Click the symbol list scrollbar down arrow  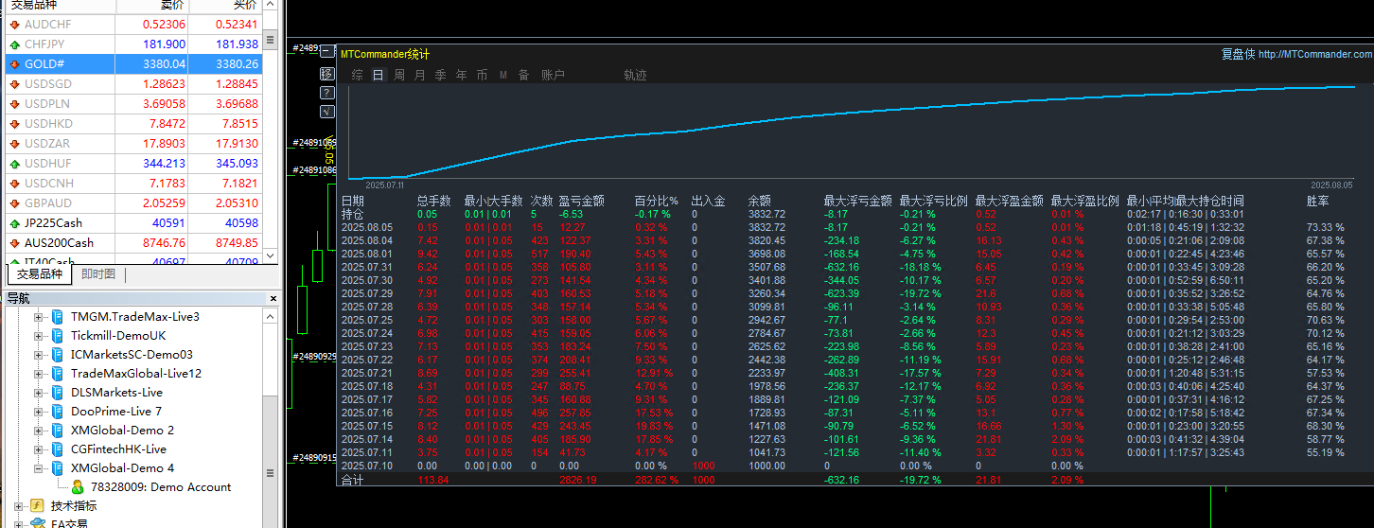(x=271, y=256)
